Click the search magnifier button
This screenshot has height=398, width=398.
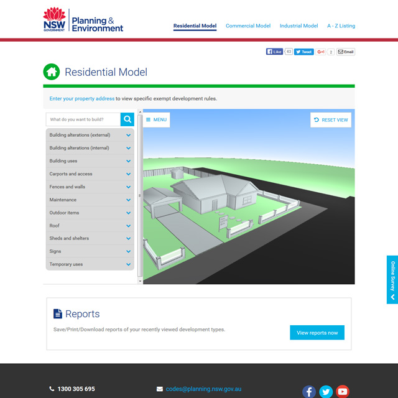pyautogui.click(x=127, y=119)
